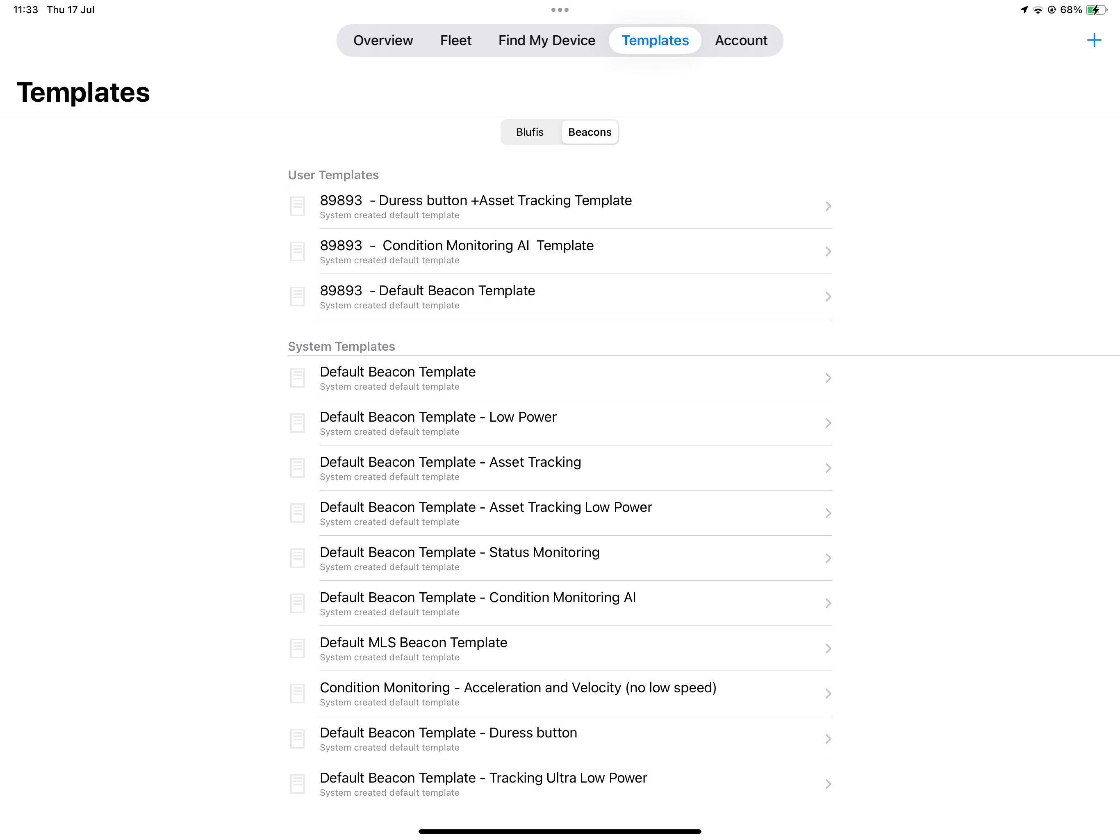Click document icon beside Low Power template
The width and height of the screenshot is (1120, 840).
297,422
